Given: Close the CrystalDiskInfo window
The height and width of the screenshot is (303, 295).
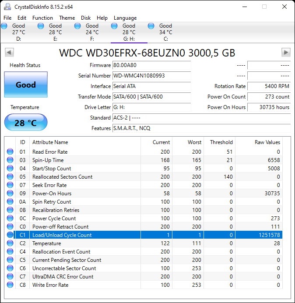Looking at the screenshot, I should [284, 7].
